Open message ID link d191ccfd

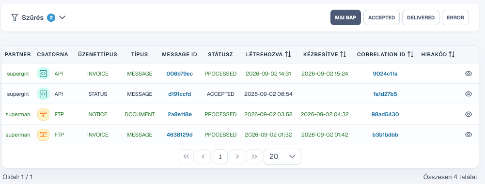coord(179,94)
